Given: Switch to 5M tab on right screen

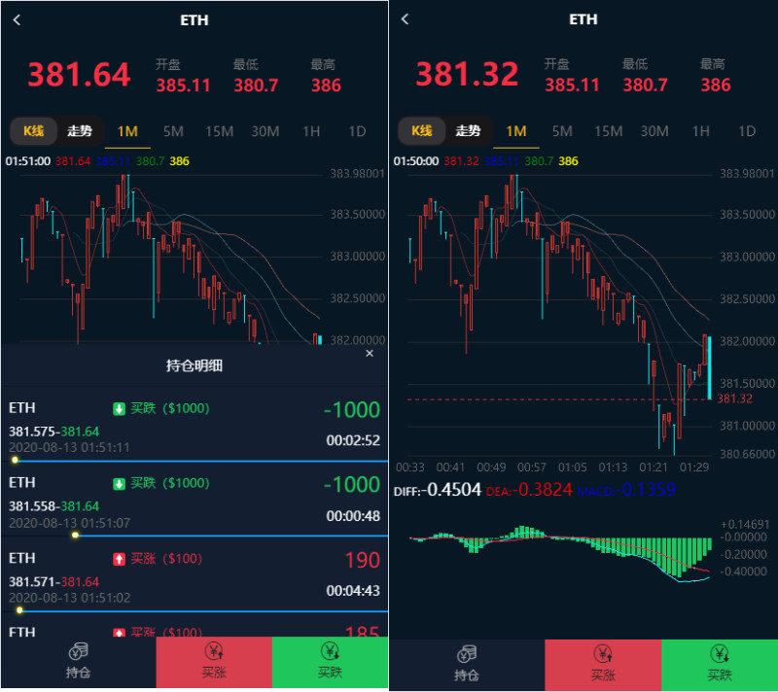Looking at the screenshot, I should (x=562, y=131).
